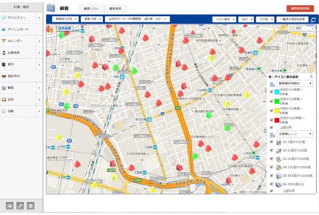This screenshot has width=319, height=215.
Task: Open the 名刺 card icon
Action: tap(4, 99)
